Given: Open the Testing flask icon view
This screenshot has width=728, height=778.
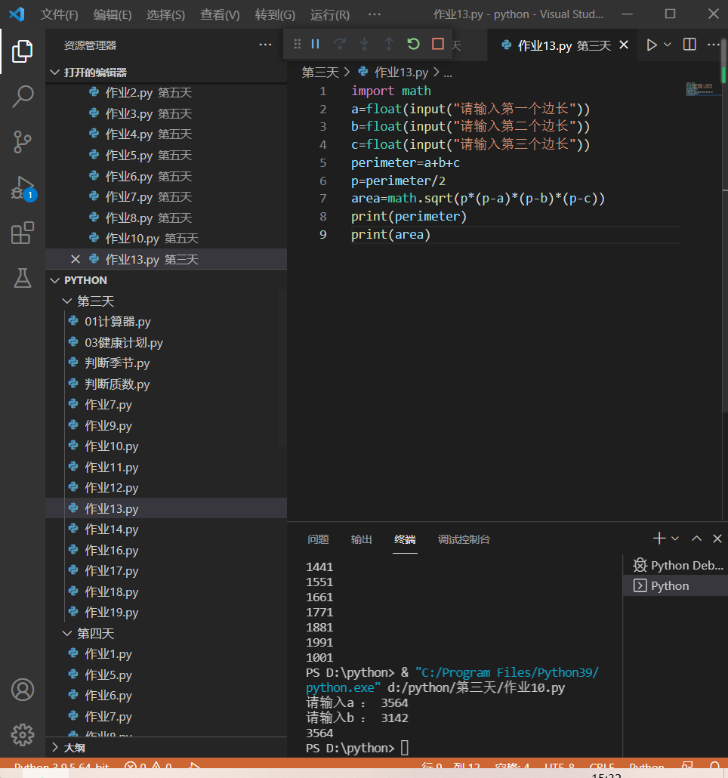Looking at the screenshot, I should coord(23,278).
